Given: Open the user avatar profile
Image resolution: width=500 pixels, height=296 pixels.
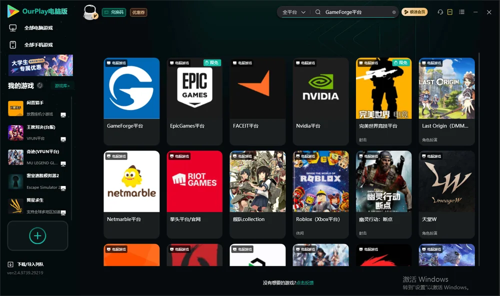Looking at the screenshot, I should pyautogui.click(x=90, y=12).
